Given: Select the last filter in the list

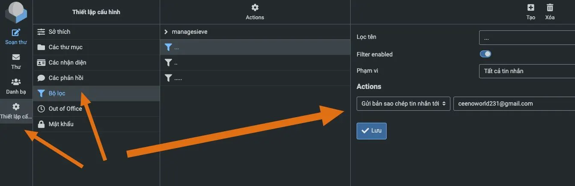Looking at the screenshot, I should click(x=178, y=78).
